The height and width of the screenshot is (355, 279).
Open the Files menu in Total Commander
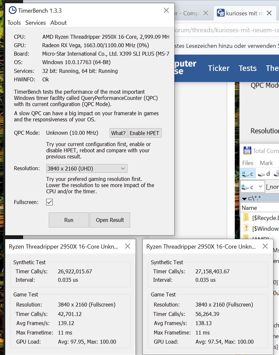[248, 163]
